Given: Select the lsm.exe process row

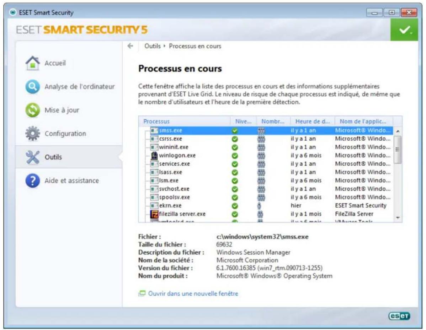Looking at the screenshot, I should [x=266, y=181].
